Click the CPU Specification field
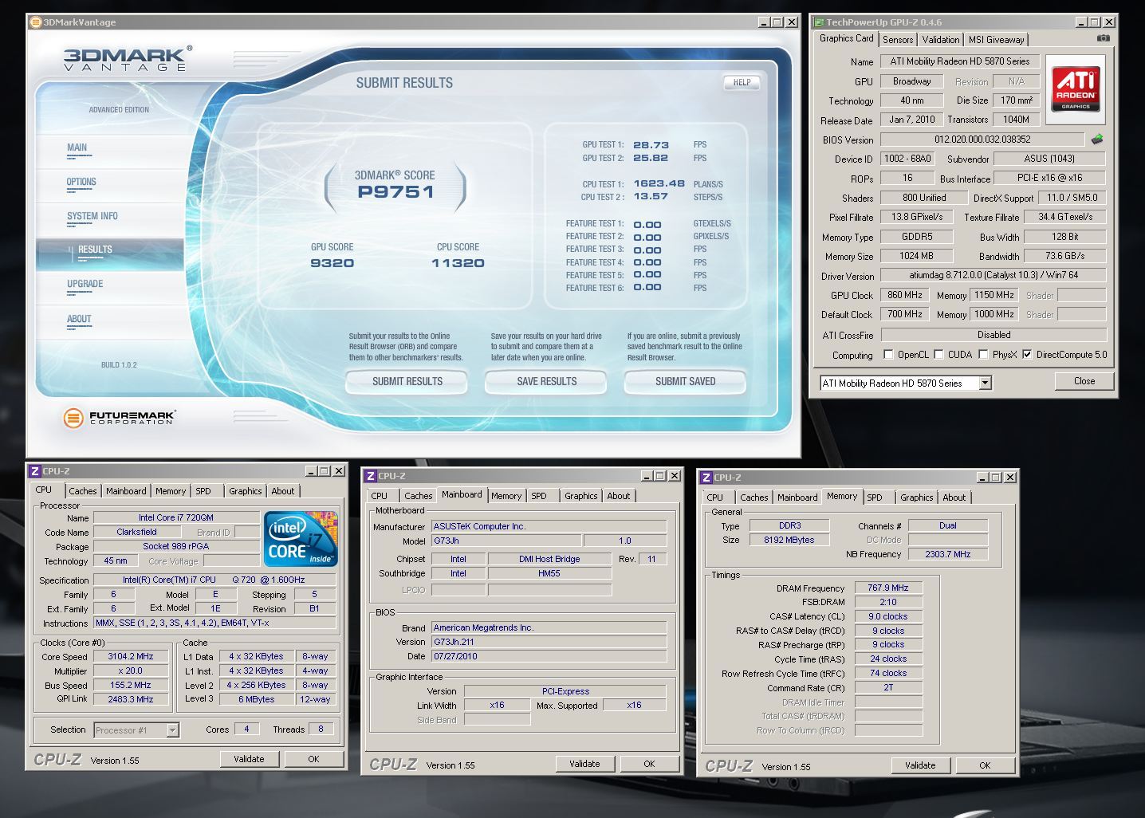This screenshot has width=1145, height=818. [x=214, y=580]
